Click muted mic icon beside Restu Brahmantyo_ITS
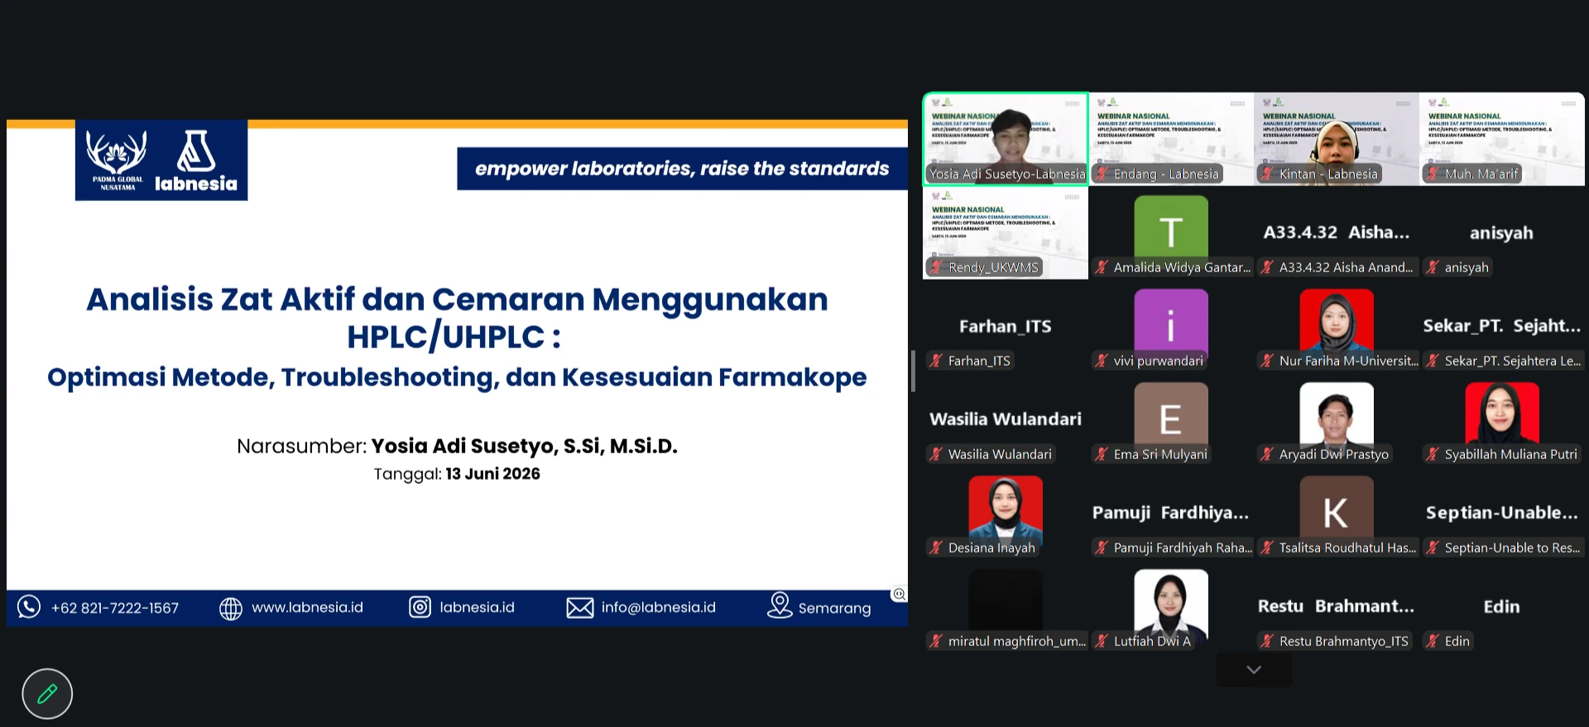Screen dimensions: 1589x727 1267,641
